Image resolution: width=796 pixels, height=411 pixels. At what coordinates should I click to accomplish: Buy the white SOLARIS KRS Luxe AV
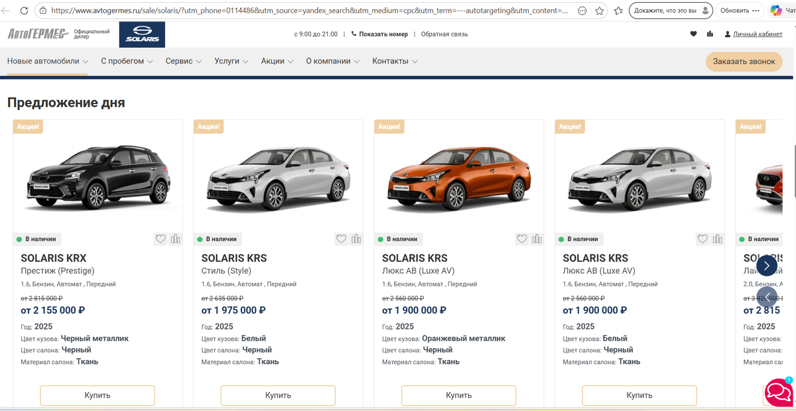(x=639, y=395)
